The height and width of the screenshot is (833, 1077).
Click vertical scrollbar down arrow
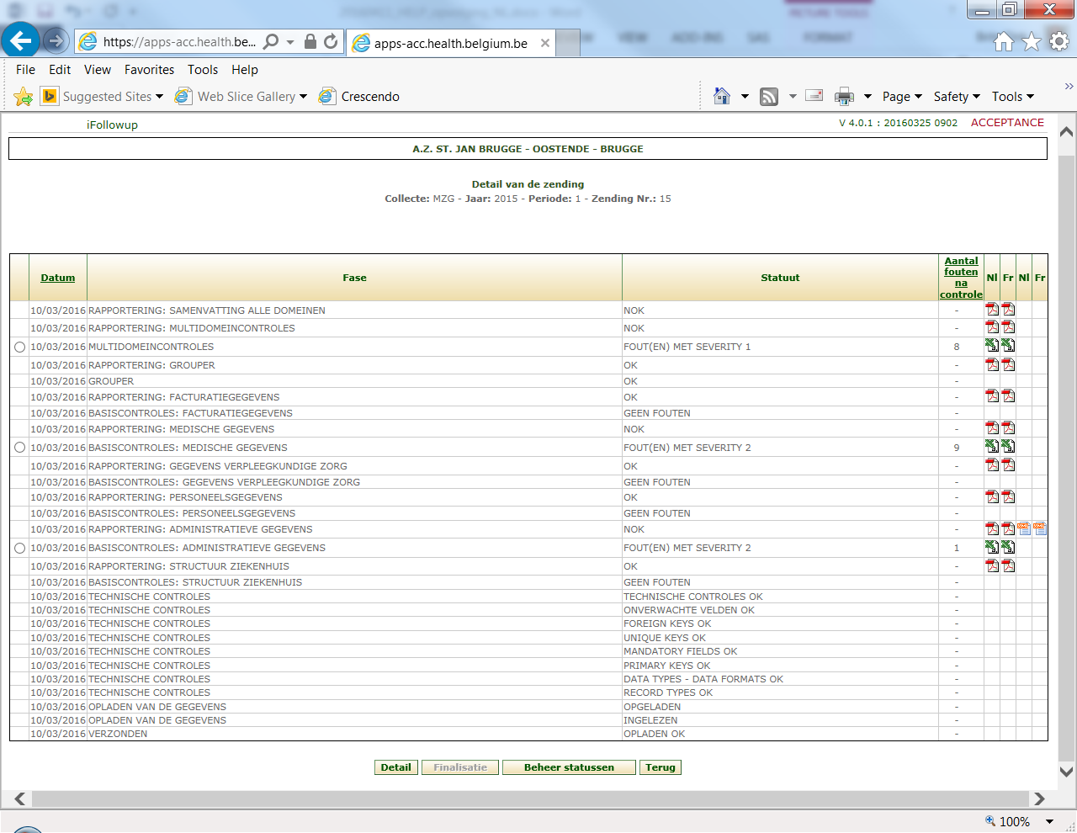[1066, 771]
